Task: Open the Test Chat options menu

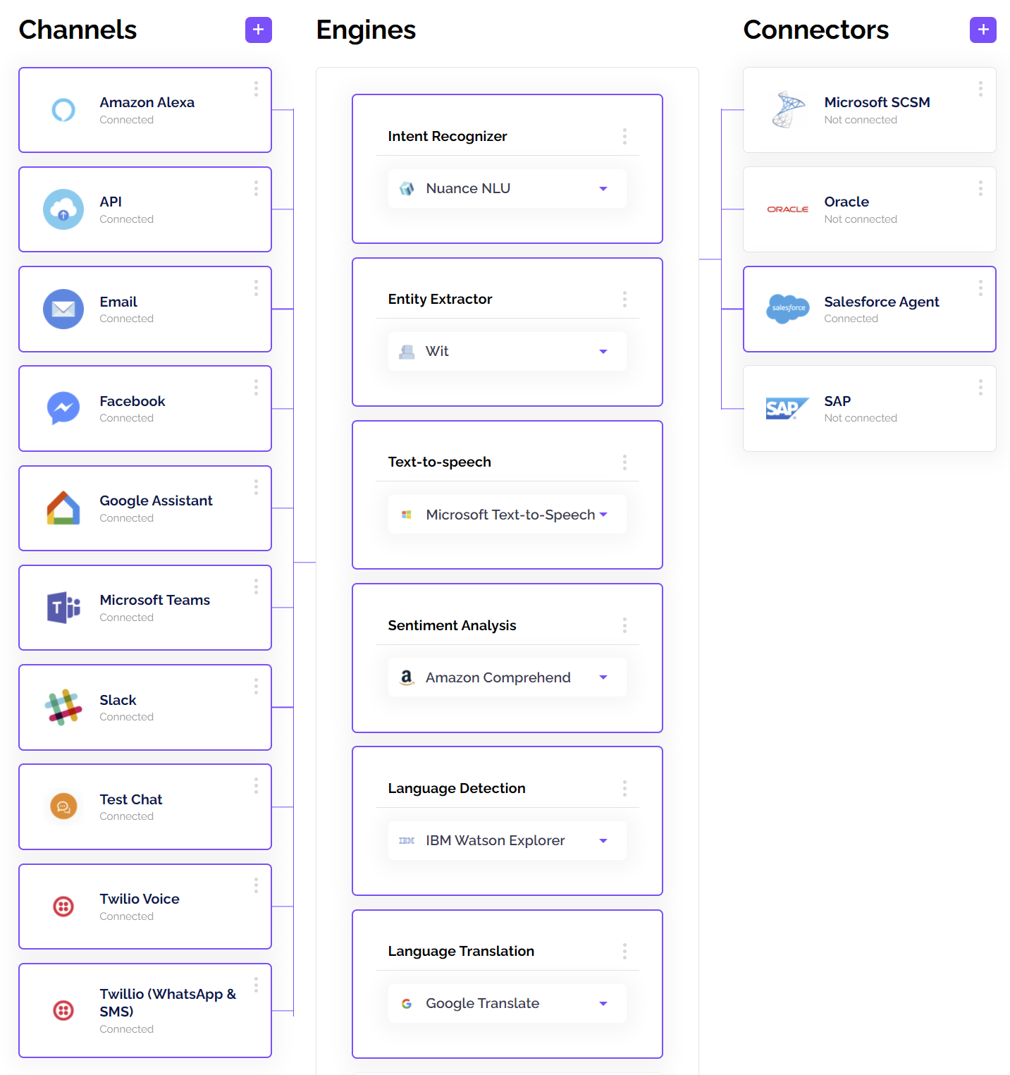Action: pos(256,785)
